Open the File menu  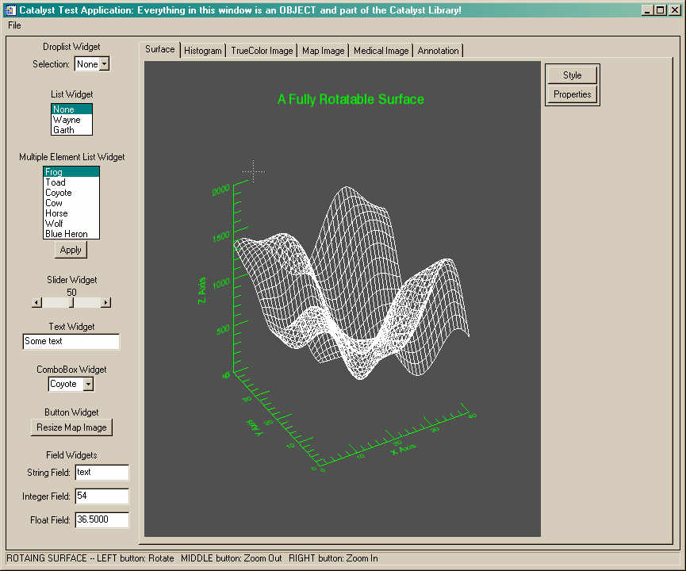pos(13,25)
